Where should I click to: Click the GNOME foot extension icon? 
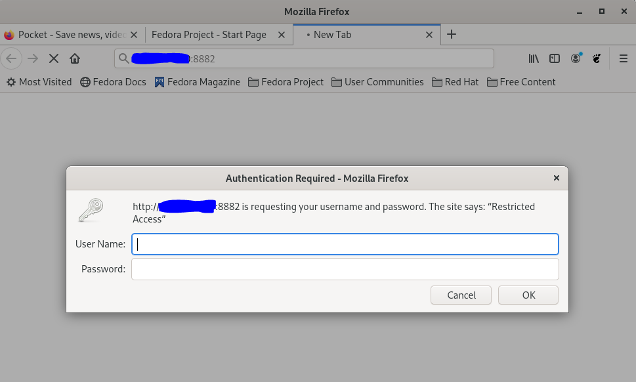pyautogui.click(x=597, y=59)
